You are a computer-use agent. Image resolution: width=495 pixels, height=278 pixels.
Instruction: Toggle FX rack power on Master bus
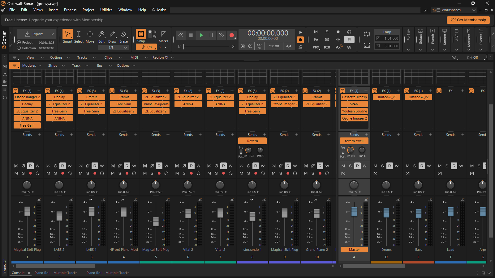tap(342, 91)
